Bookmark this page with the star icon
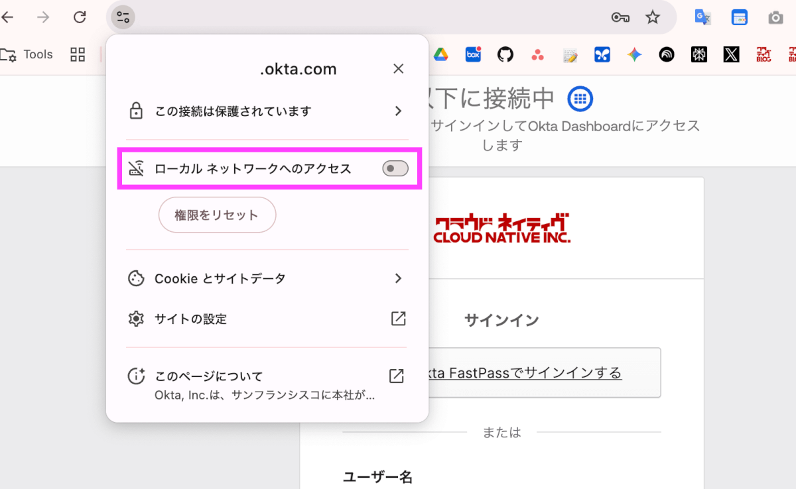Screen dimensions: 796x489 click(653, 17)
